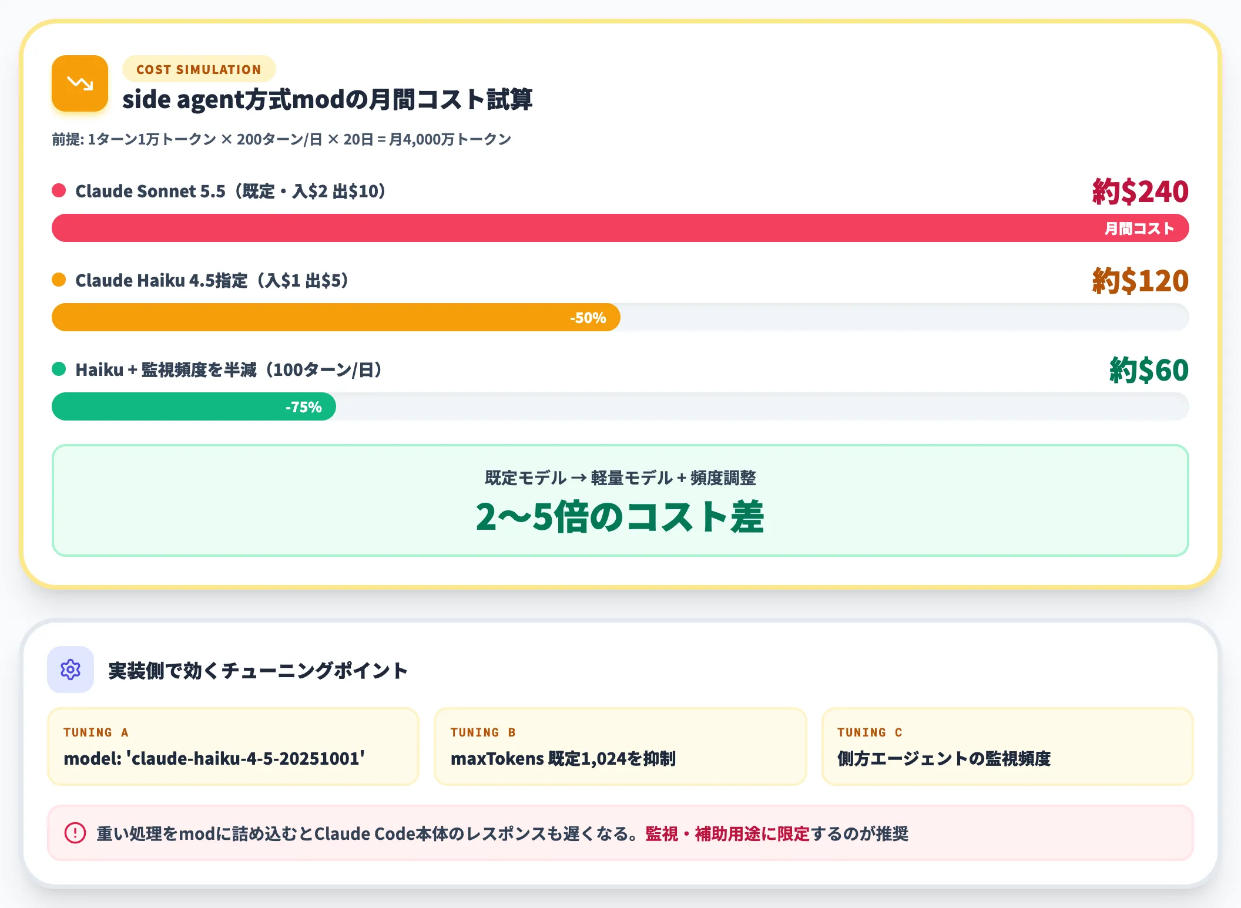This screenshot has width=1241, height=908.
Task: Click the 前提 assumption line about 月4,000万トークン
Action: [281, 139]
